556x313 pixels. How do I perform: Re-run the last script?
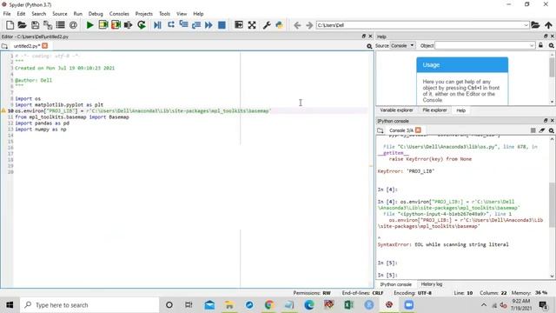pos(142,25)
